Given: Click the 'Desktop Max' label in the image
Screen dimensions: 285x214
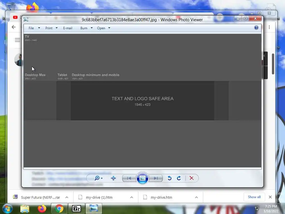Looking at the screenshot, I should (x=35, y=75).
